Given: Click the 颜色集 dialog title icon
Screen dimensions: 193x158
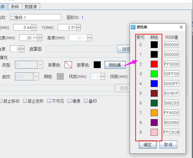Looking at the screenshot, I should pos(133,27).
